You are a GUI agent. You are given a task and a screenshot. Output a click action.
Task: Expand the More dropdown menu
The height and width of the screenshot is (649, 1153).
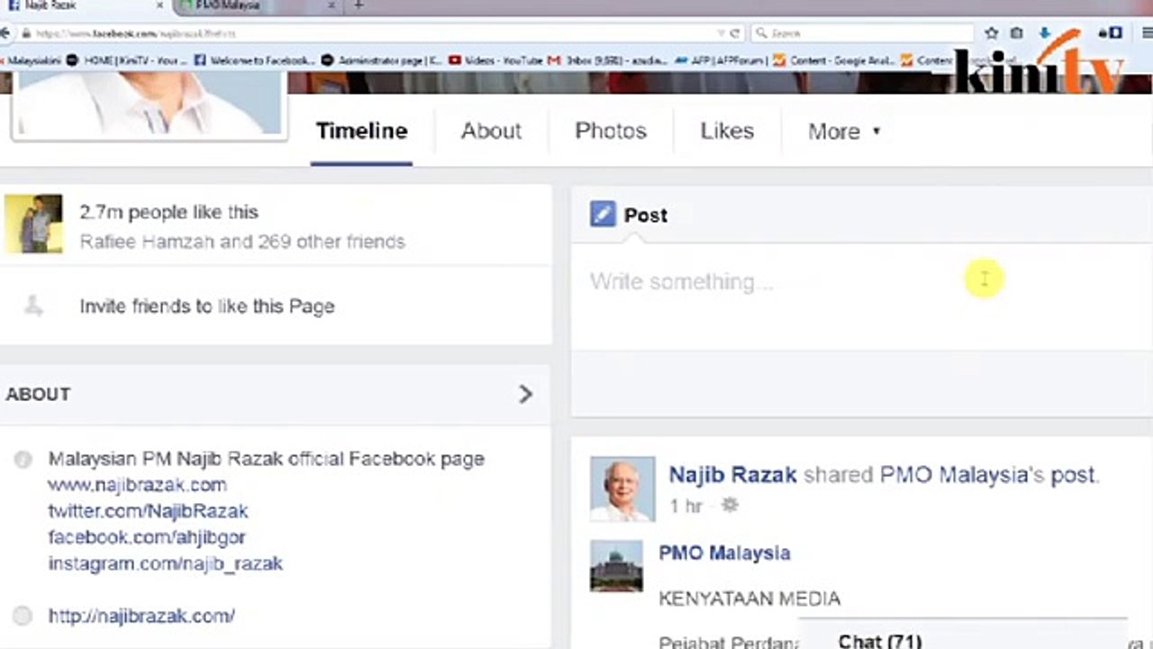point(844,131)
